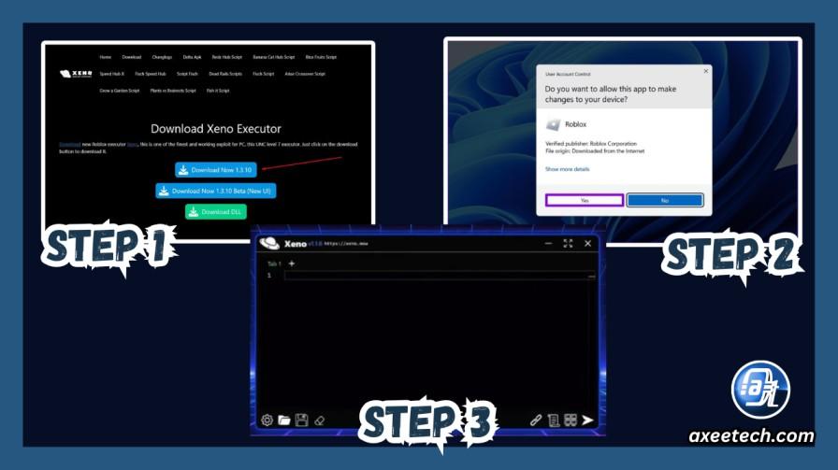Image resolution: width=838 pixels, height=470 pixels.
Task: Close the User Account Control dialog
Action: point(706,71)
